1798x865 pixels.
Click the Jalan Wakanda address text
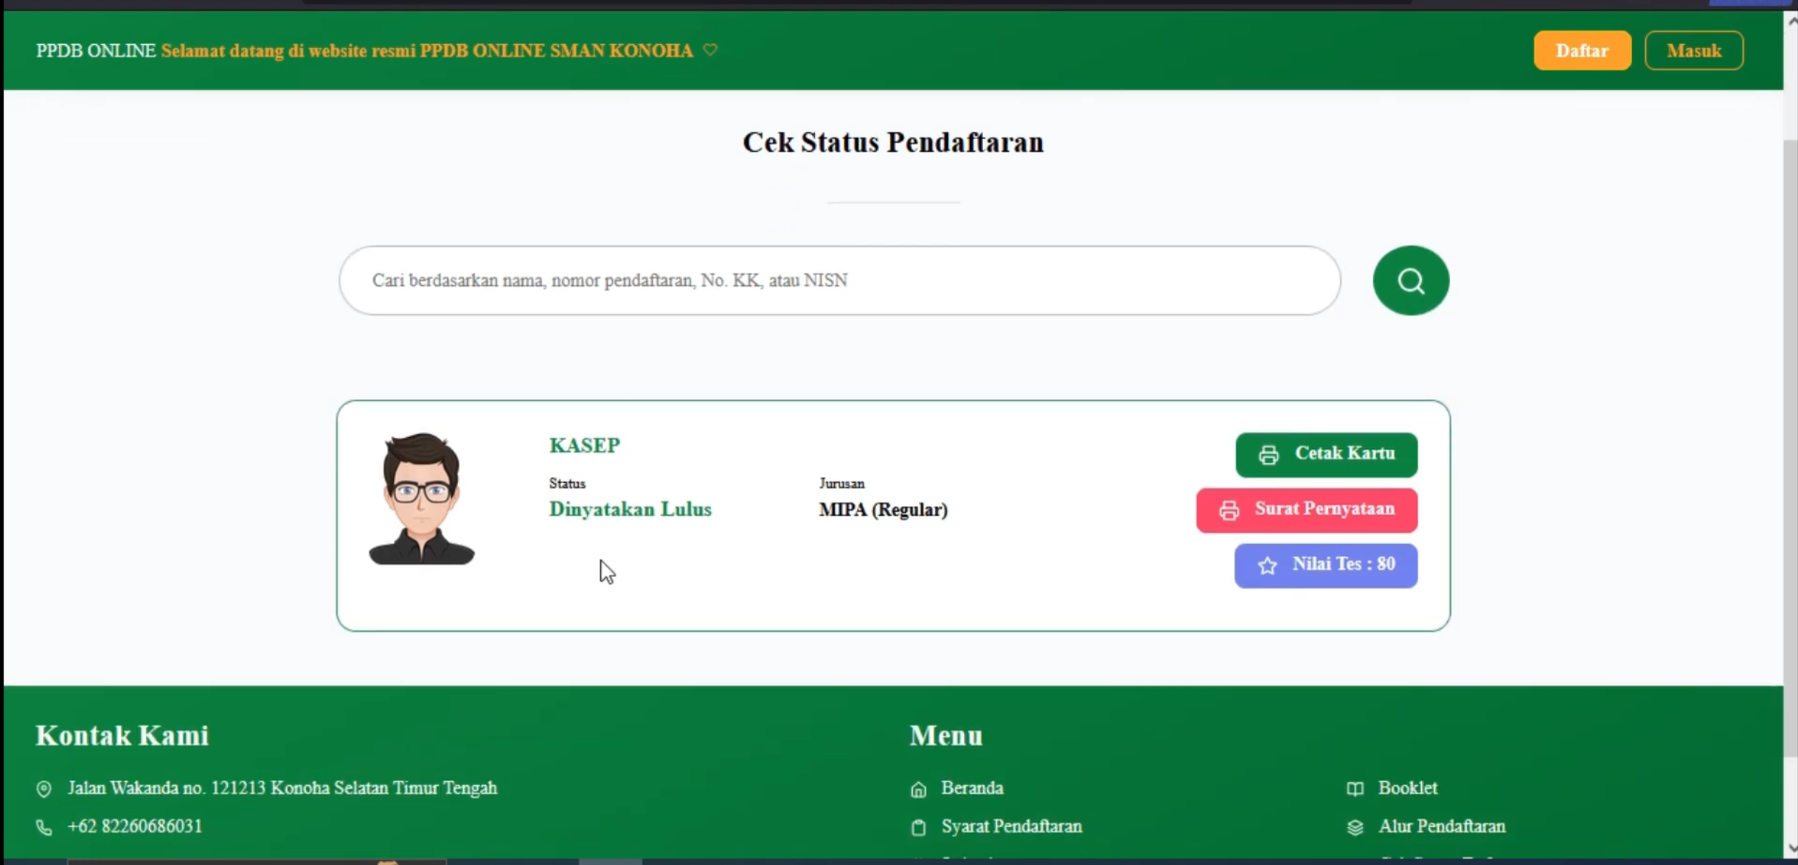pyautogui.click(x=282, y=788)
